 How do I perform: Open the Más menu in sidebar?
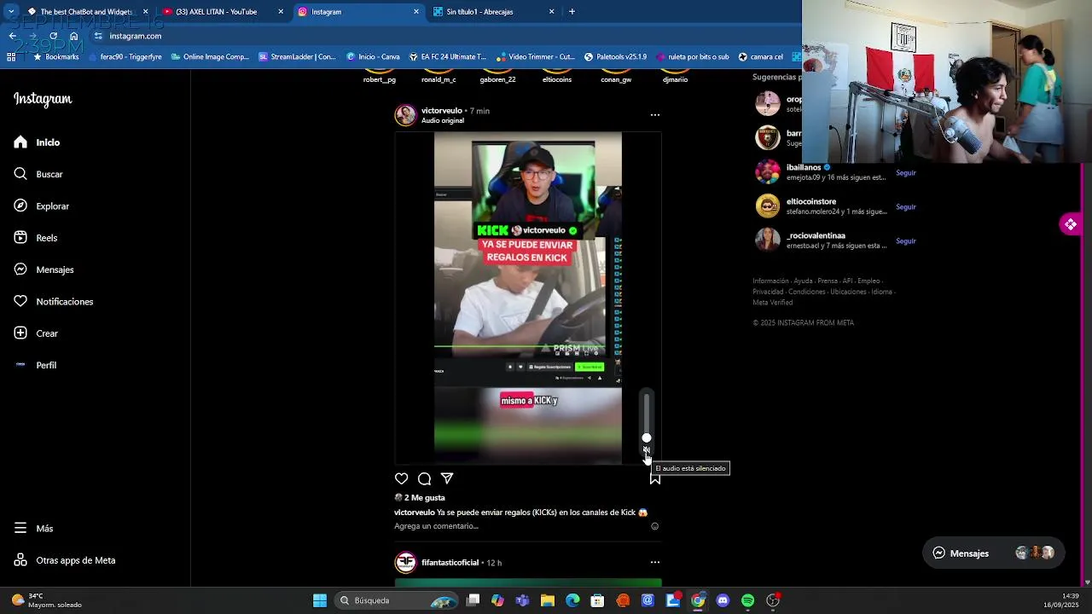point(33,529)
